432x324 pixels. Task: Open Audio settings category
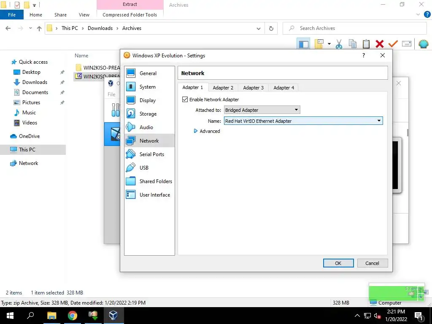149,127
